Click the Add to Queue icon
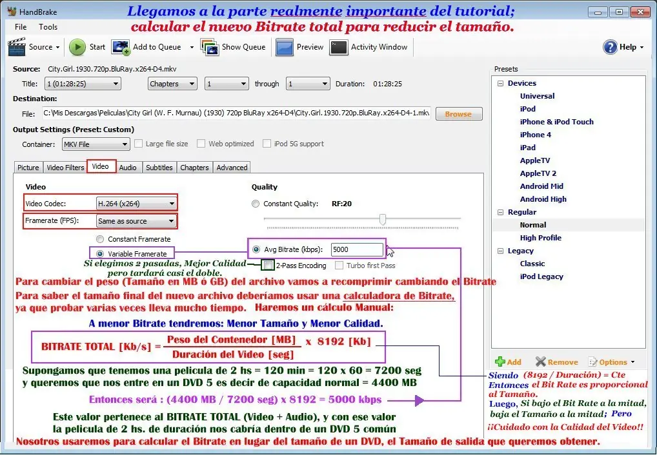This screenshot has width=657, height=455. click(121, 47)
